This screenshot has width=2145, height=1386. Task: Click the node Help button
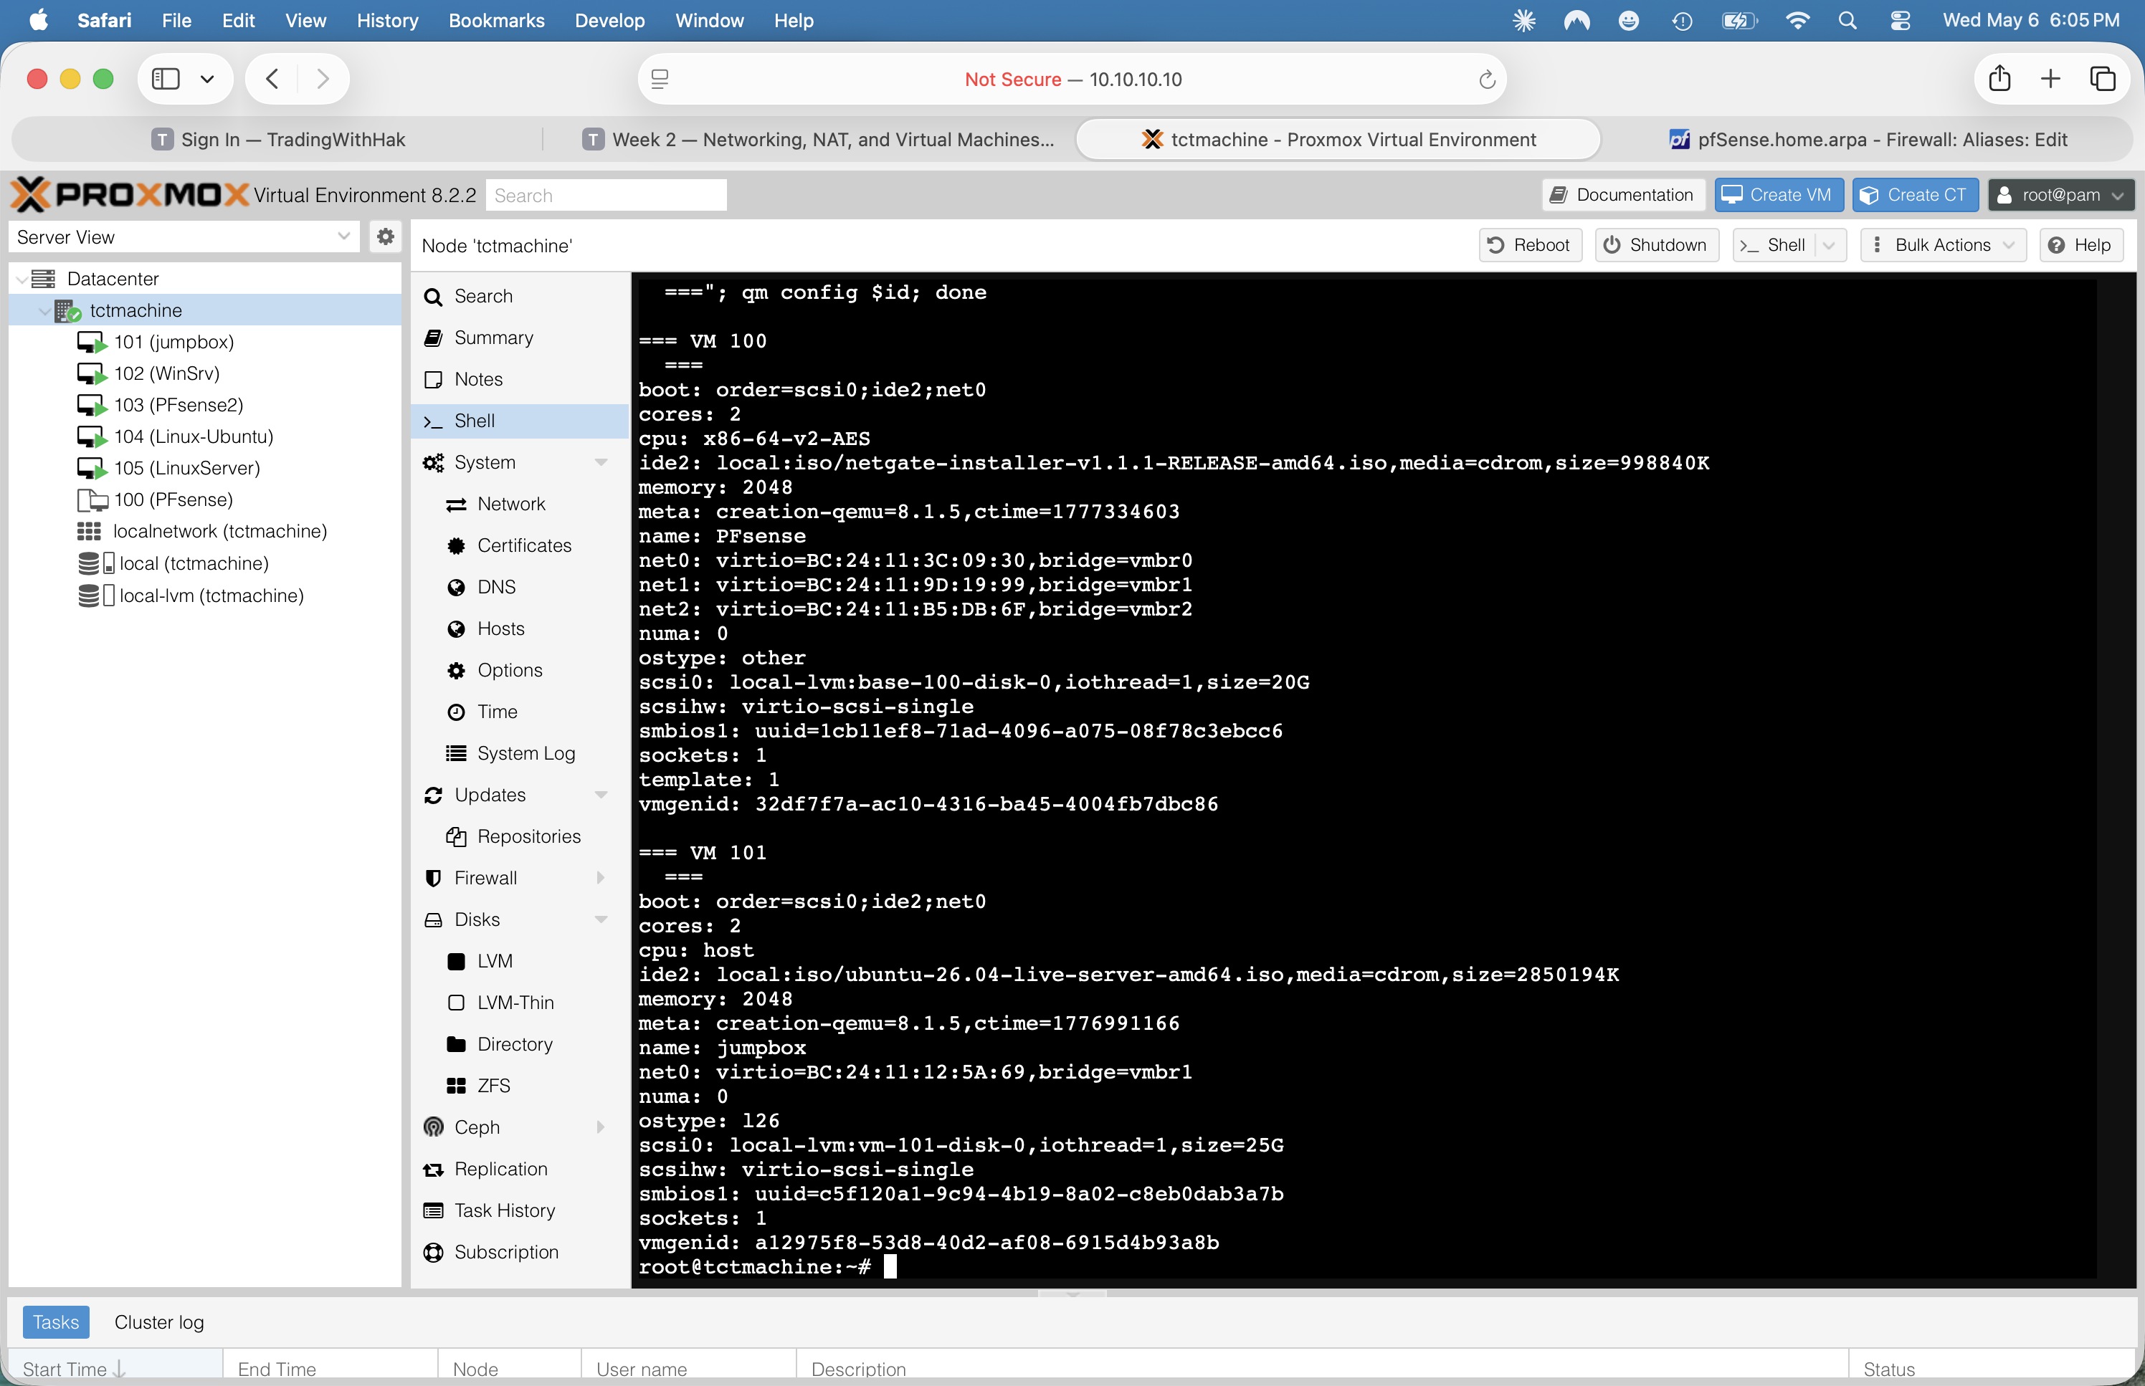click(2080, 245)
